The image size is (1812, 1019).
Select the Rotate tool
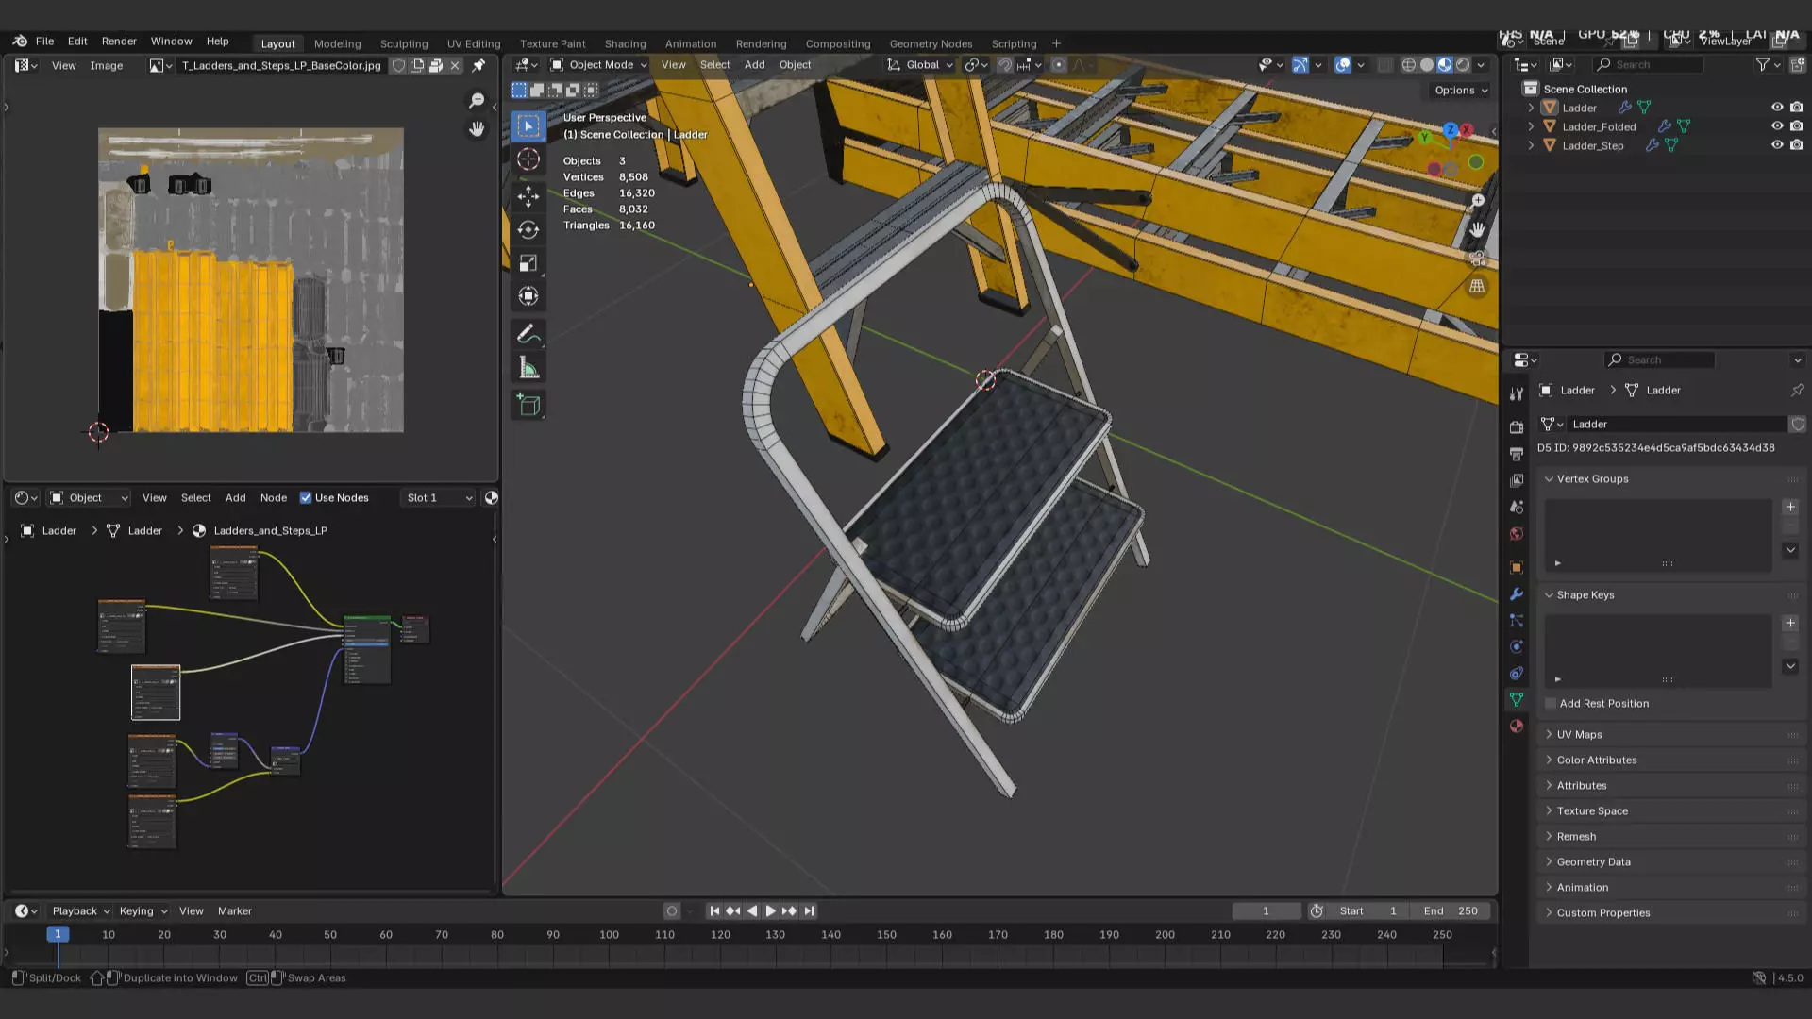pyautogui.click(x=528, y=230)
